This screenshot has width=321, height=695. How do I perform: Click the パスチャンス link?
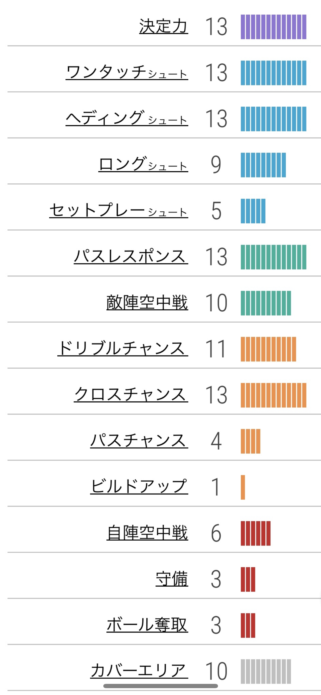click(x=139, y=441)
